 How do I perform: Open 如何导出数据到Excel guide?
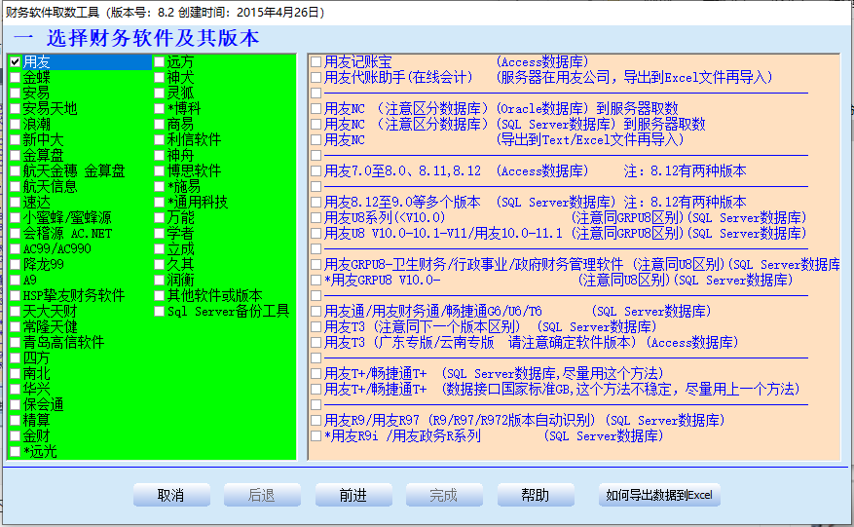(x=659, y=495)
